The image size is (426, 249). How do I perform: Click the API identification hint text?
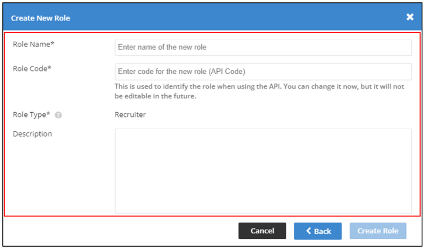259,91
